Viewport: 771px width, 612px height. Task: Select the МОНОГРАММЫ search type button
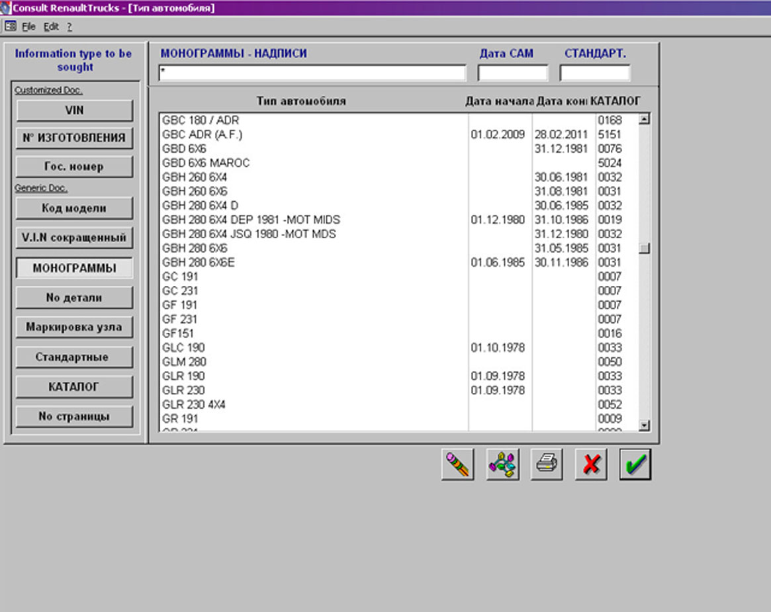[75, 268]
